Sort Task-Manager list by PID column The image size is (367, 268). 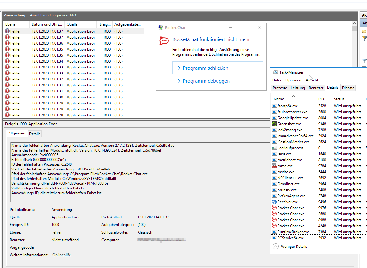[324, 99]
